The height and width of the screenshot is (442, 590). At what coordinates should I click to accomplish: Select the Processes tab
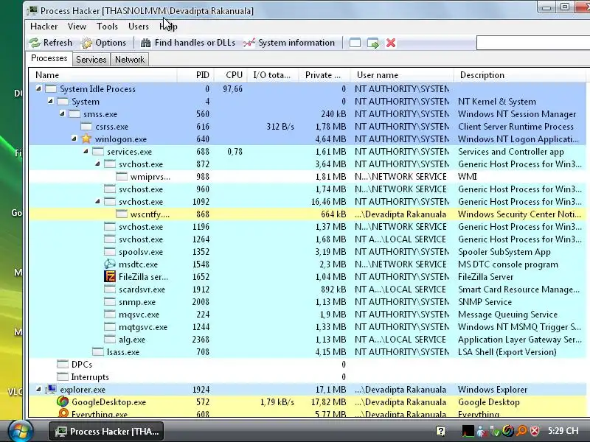[49, 59]
